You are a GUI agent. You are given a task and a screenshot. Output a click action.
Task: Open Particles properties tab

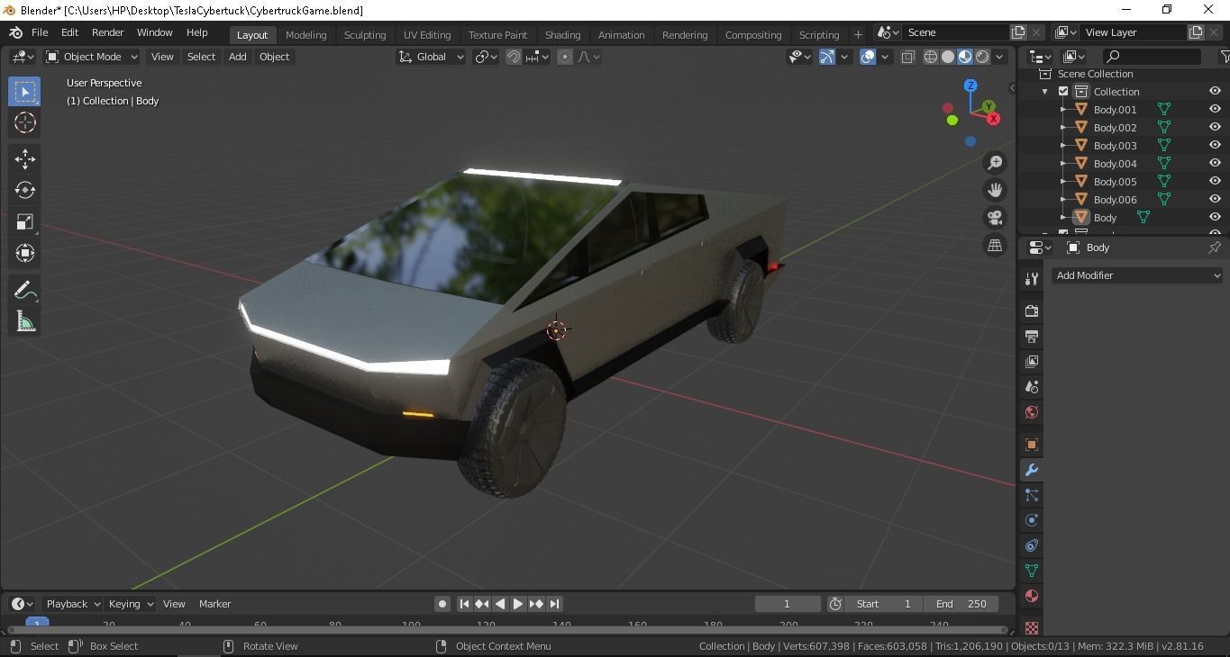pyautogui.click(x=1032, y=495)
